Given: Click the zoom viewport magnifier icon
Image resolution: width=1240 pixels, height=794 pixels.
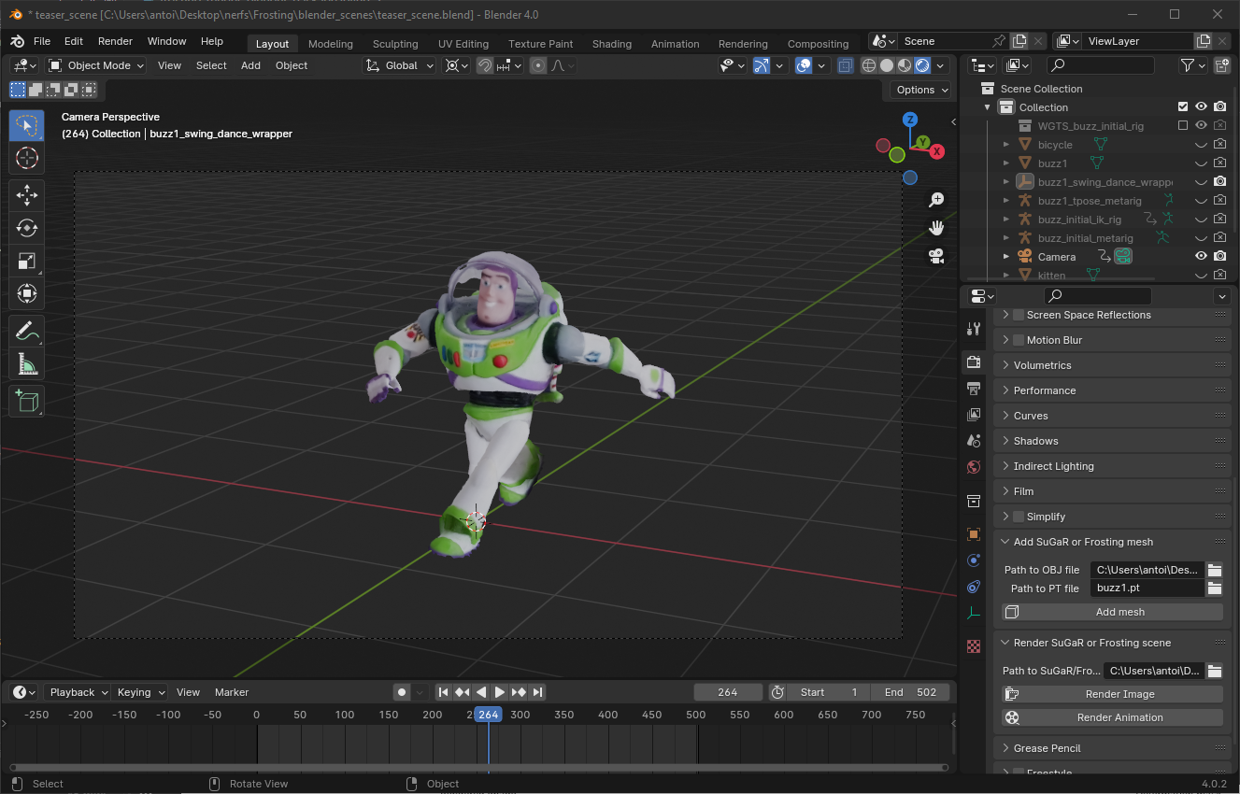Looking at the screenshot, I should point(935,200).
